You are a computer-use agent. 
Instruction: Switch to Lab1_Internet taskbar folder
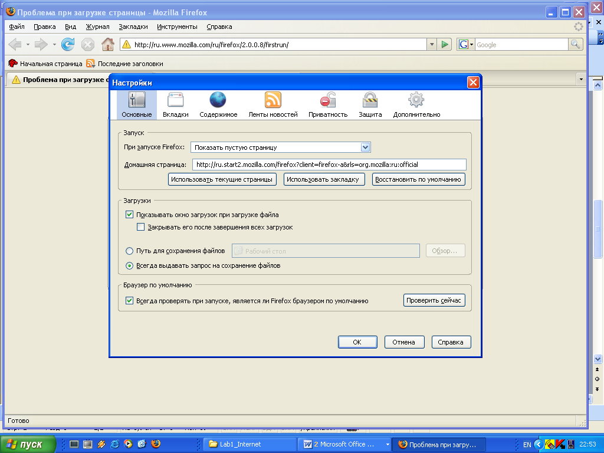pos(250,444)
